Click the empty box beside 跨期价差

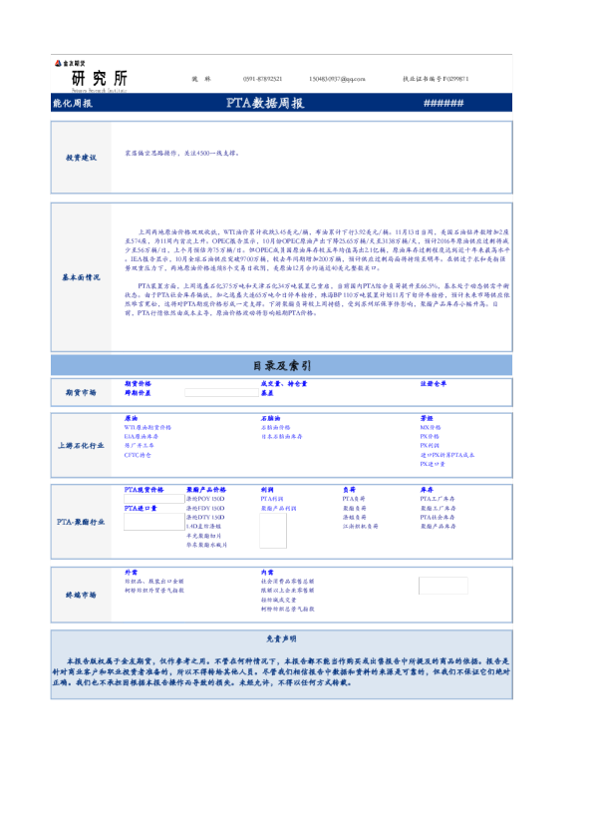pos(221,393)
